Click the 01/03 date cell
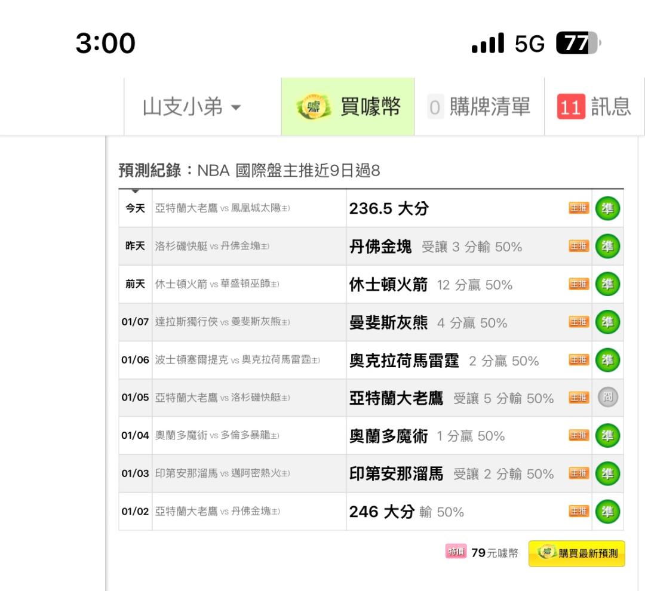 136,473
